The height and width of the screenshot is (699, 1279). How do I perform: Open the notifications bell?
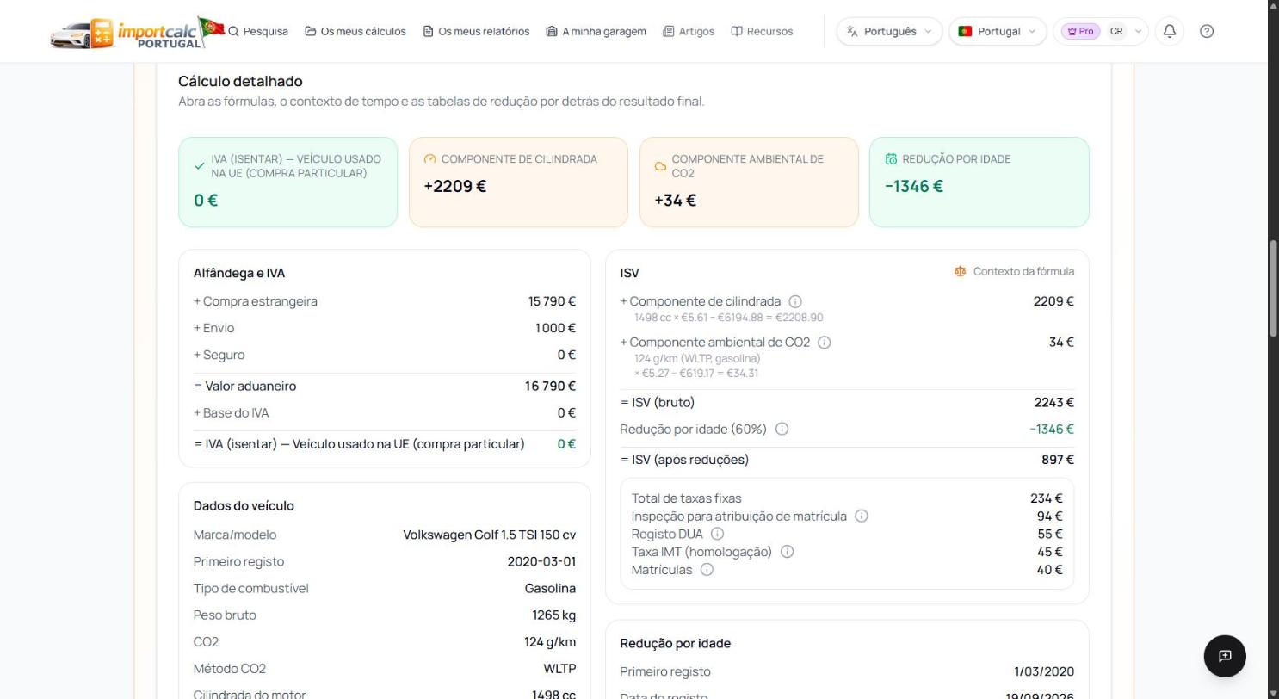point(1170,31)
